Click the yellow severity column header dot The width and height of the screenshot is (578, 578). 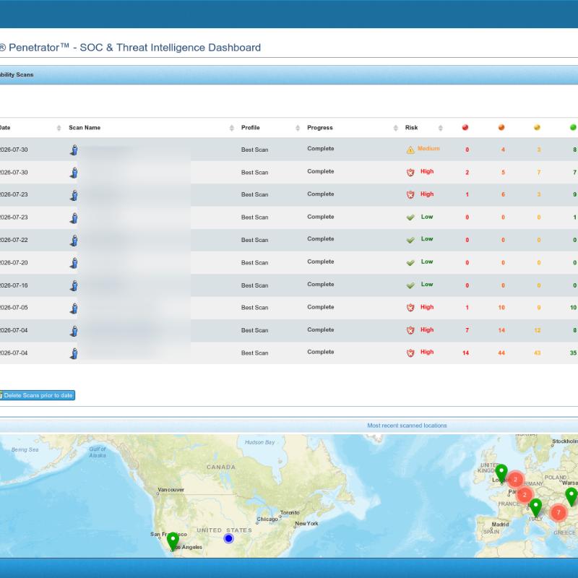(x=537, y=127)
